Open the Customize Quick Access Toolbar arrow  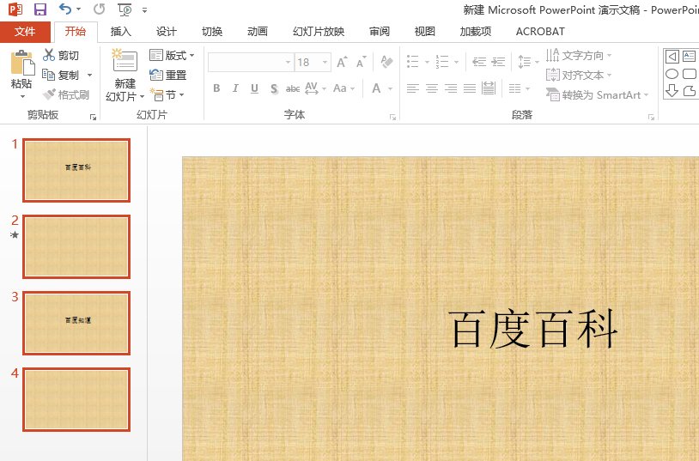[144, 9]
